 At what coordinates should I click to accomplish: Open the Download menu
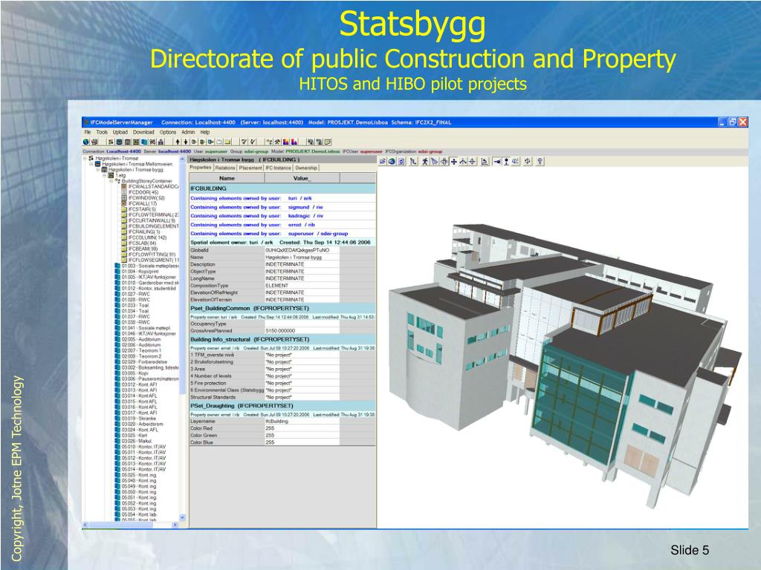coord(143,132)
